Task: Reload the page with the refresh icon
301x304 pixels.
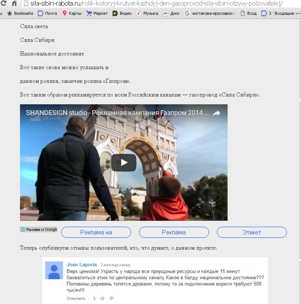Action: coord(3,3)
